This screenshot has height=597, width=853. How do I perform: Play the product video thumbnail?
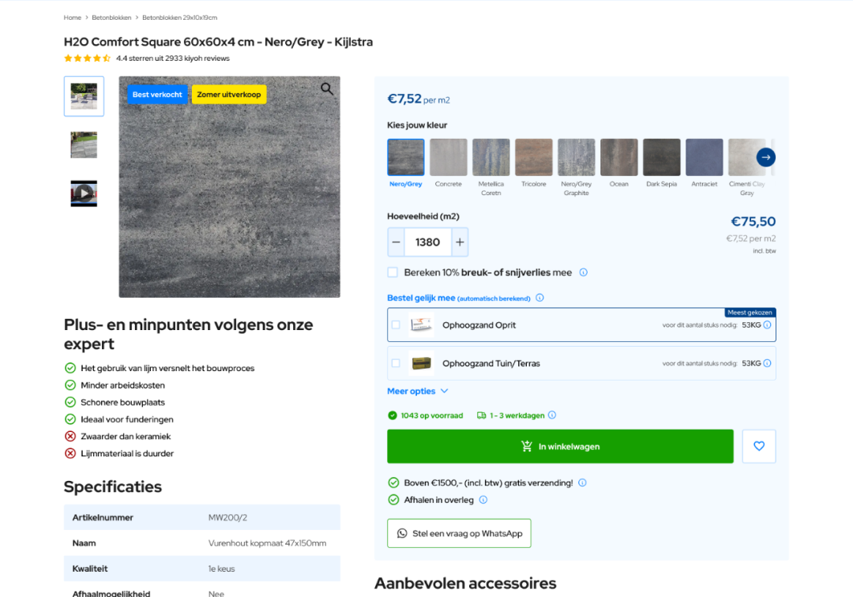[84, 193]
